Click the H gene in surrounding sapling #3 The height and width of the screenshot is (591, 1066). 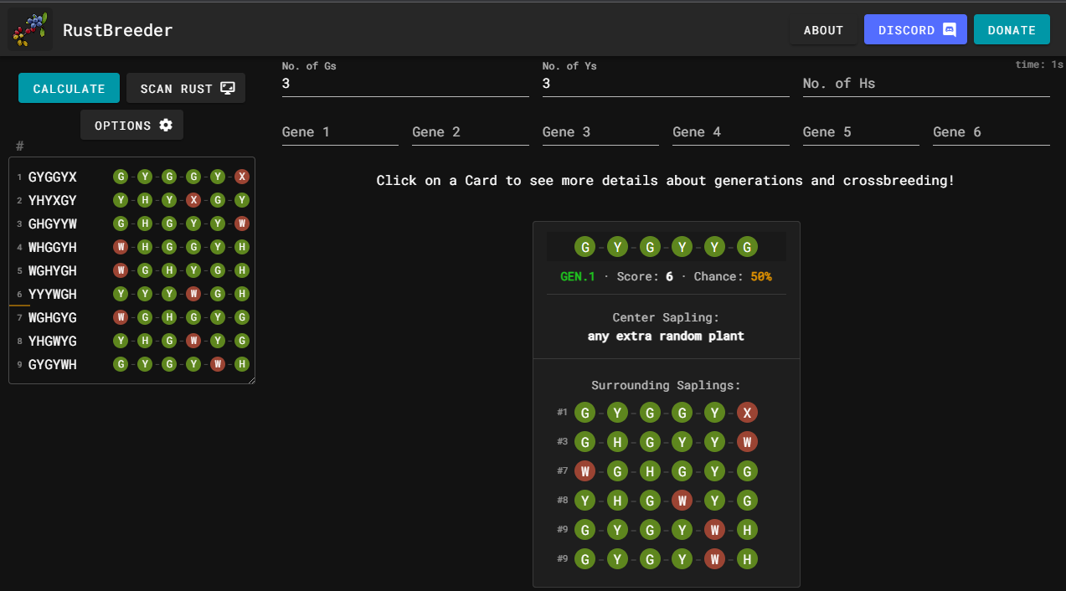point(618,441)
